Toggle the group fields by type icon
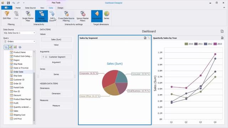Screen dimensions: 228x128 (x=6, y=47)
